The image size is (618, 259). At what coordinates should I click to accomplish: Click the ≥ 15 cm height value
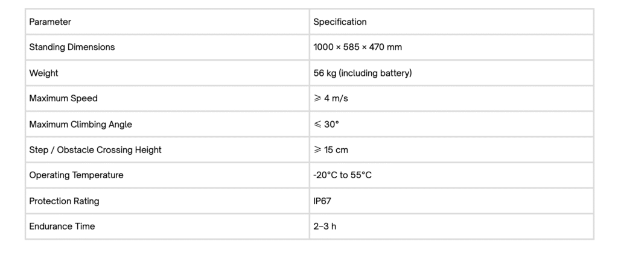click(331, 149)
